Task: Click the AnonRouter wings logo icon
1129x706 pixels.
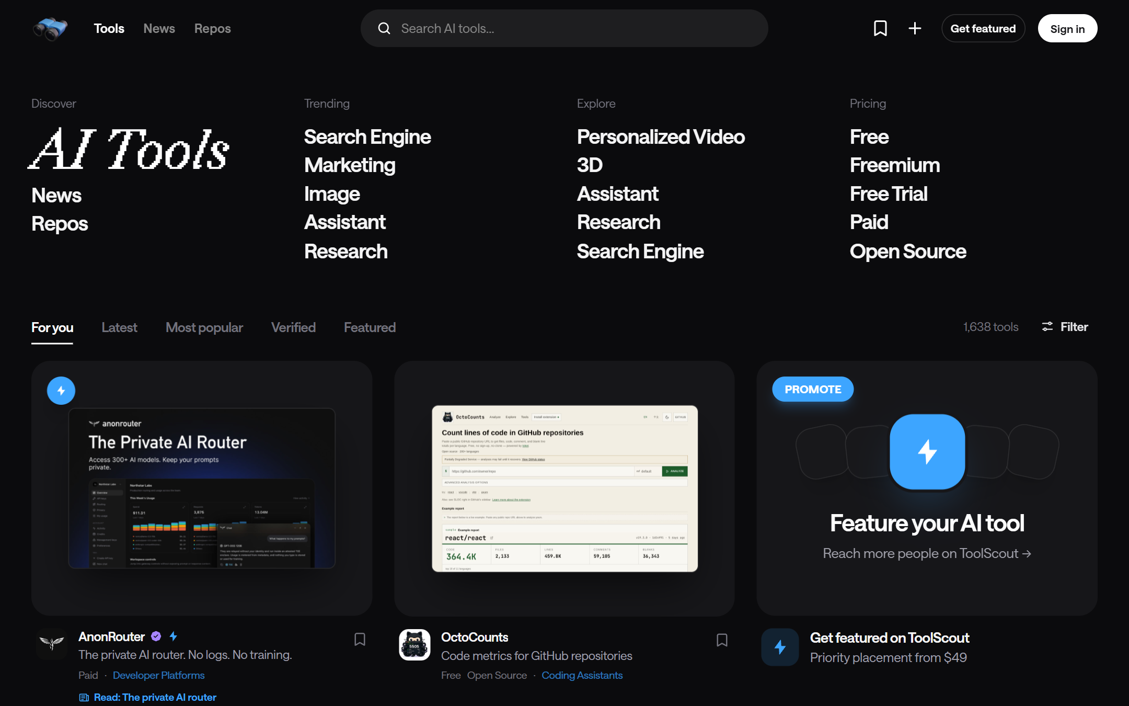Action: [52, 644]
